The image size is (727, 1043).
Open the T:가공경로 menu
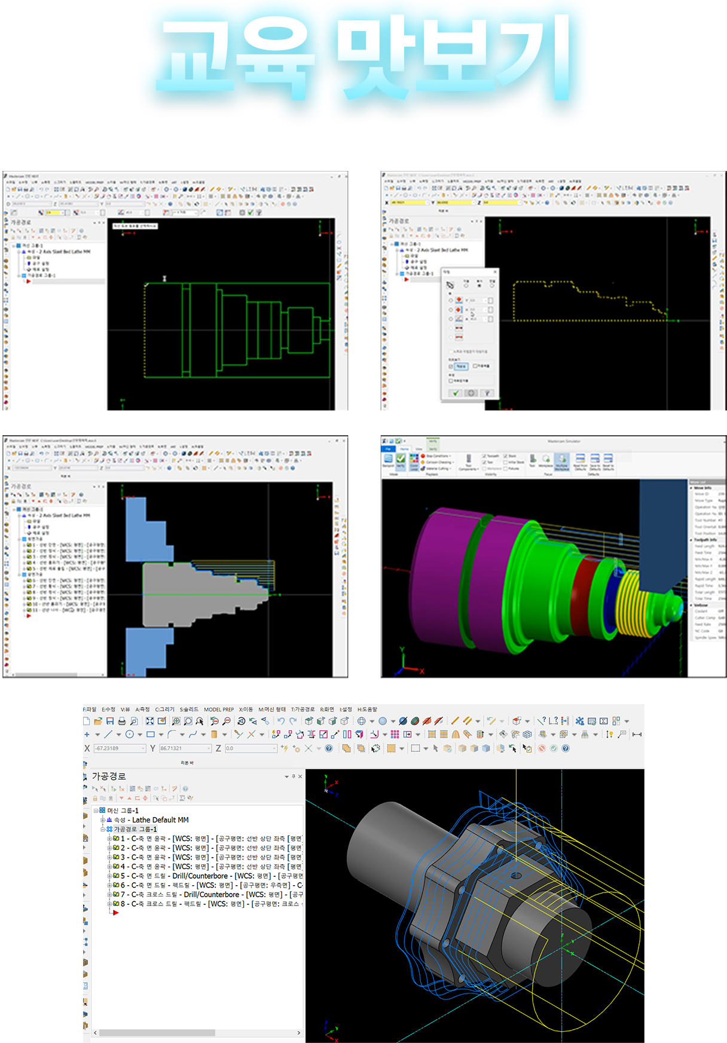pos(303,709)
